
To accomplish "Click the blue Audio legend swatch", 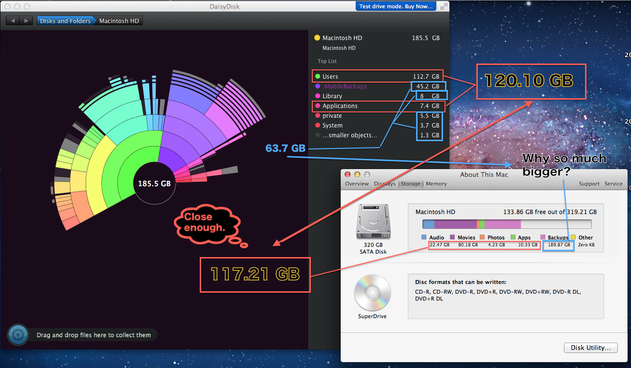I will [x=424, y=238].
